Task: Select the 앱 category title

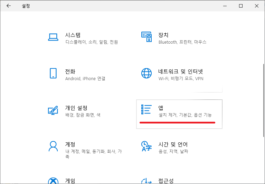Action: click(161, 108)
